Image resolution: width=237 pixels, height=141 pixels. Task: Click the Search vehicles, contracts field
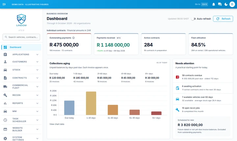[21, 37]
